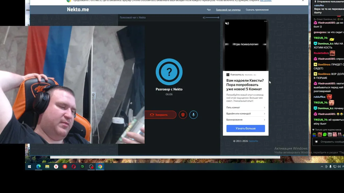
Task: Open the red Я Yandex icon in the taskbar
Action: point(65,167)
